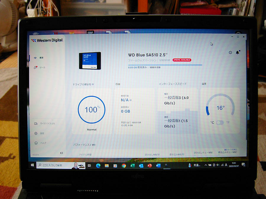This screenshot has width=266, height=199.
Task: Minimize the WD Dashboard window
Action: (232, 37)
